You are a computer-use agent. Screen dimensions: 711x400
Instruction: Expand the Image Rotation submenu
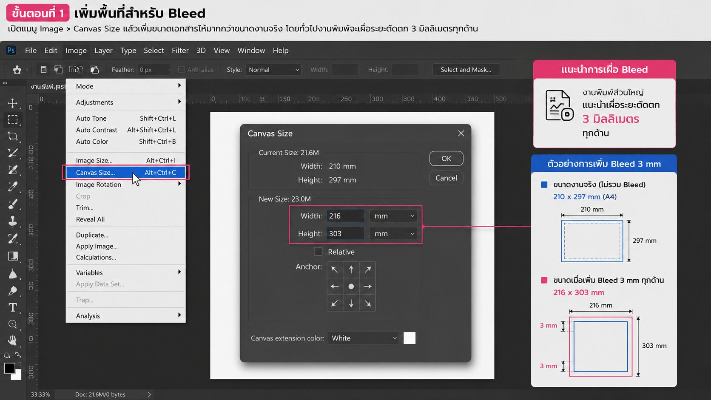pos(126,184)
